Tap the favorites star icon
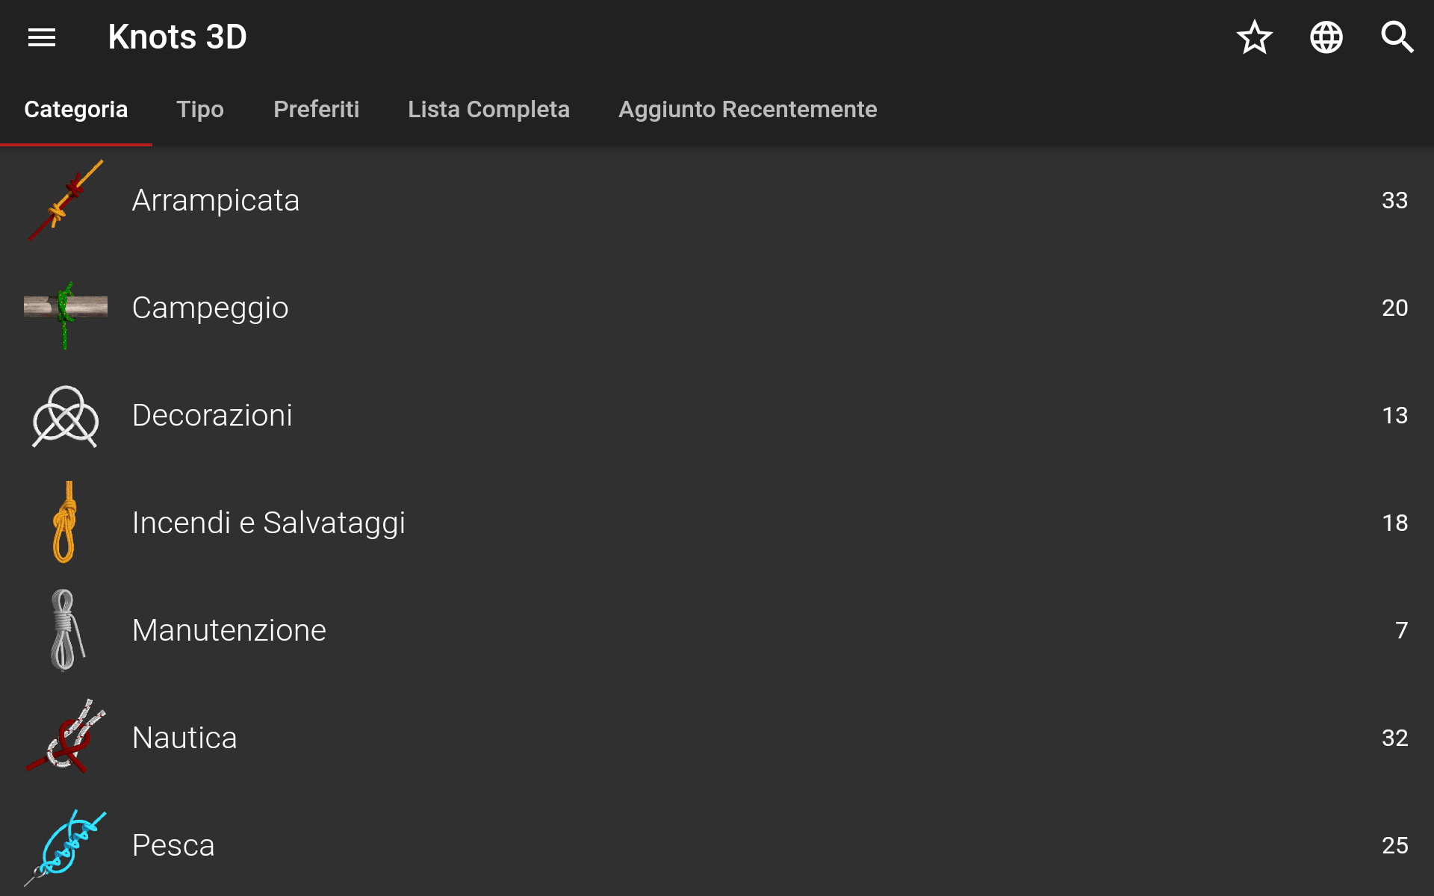 coord(1255,37)
